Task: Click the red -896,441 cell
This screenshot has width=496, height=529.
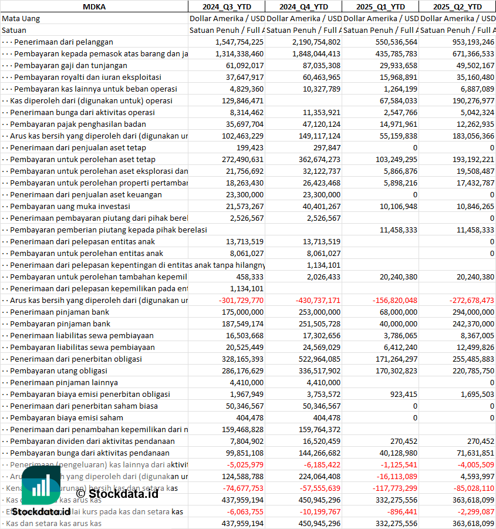Action: point(380,512)
